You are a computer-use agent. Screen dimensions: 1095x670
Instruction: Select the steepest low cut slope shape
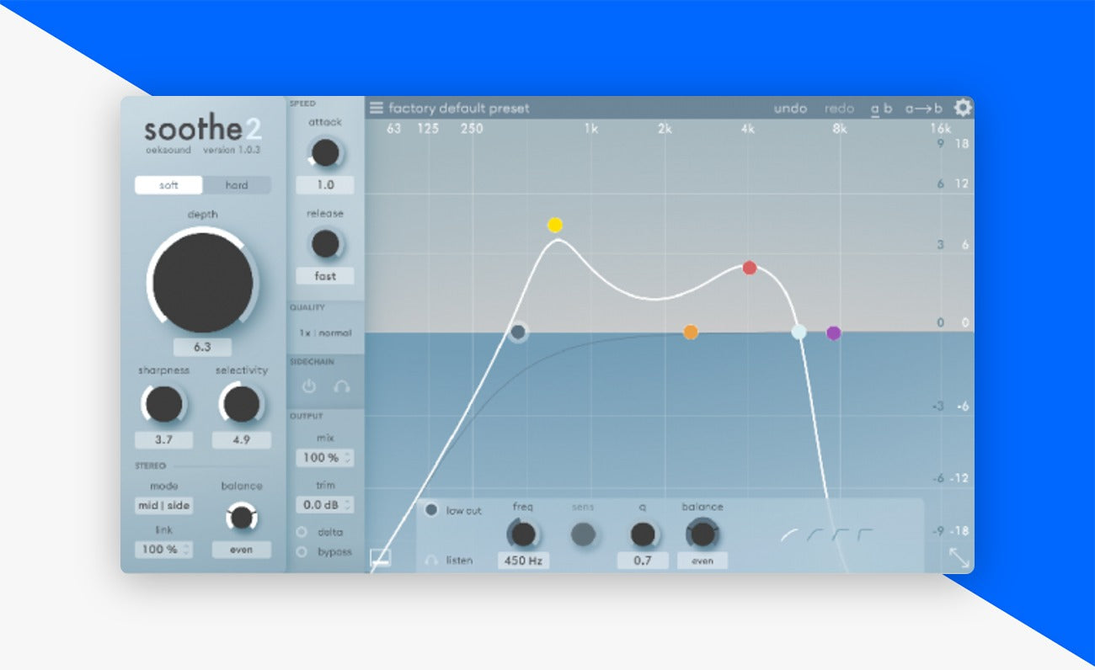pyautogui.click(x=865, y=534)
